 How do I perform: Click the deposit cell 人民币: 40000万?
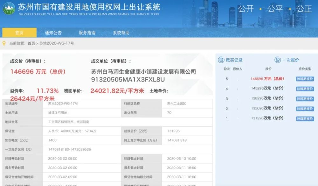point(72,131)
